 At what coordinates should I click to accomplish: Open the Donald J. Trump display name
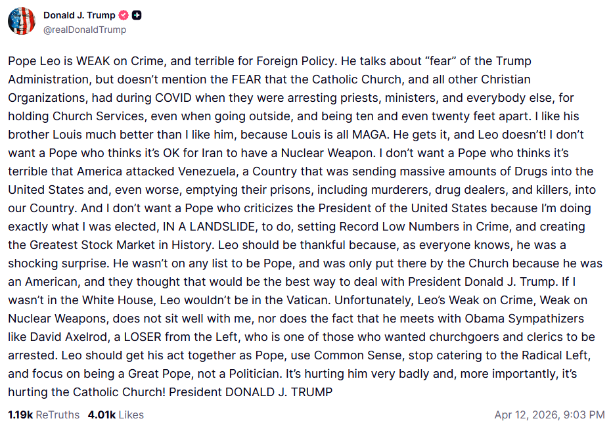(x=79, y=15)
